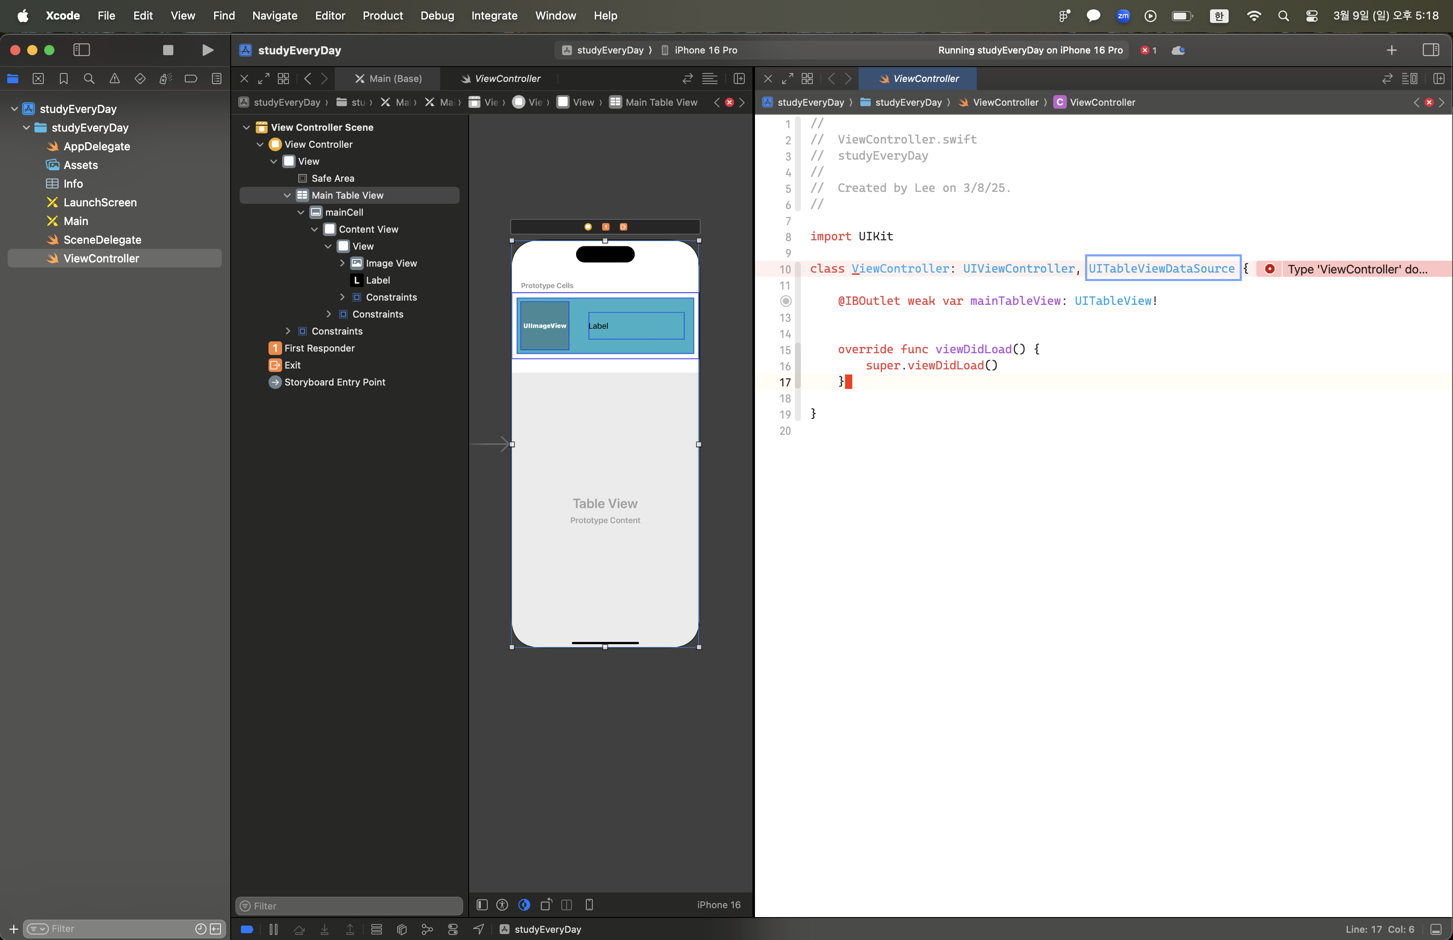Switch to the Main (Base) tab
The image size is (1453, 940).
click(x=388, y=79)
